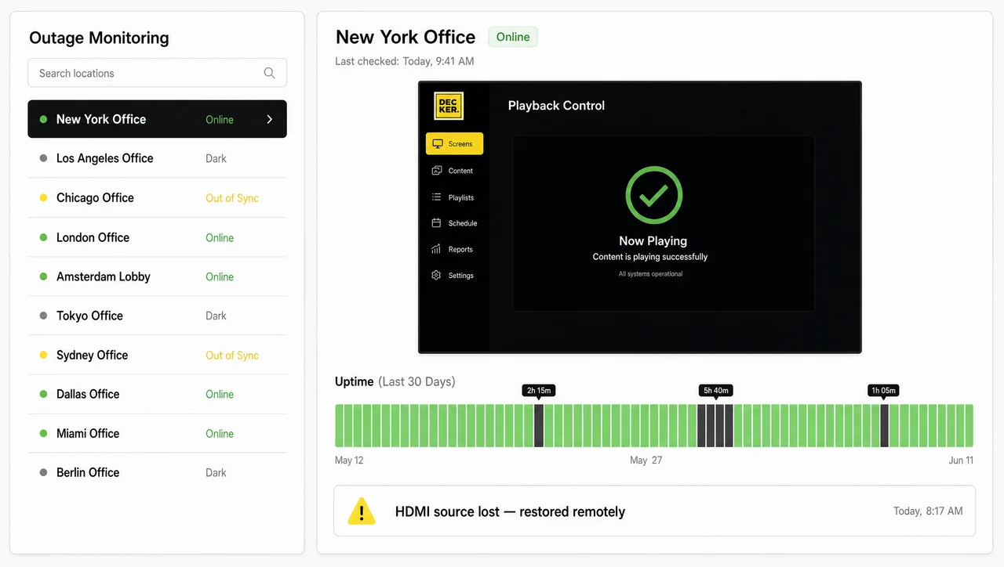Click the green checkmark Now Playing icon
The image size is (1004, 567).
point(653,195)
